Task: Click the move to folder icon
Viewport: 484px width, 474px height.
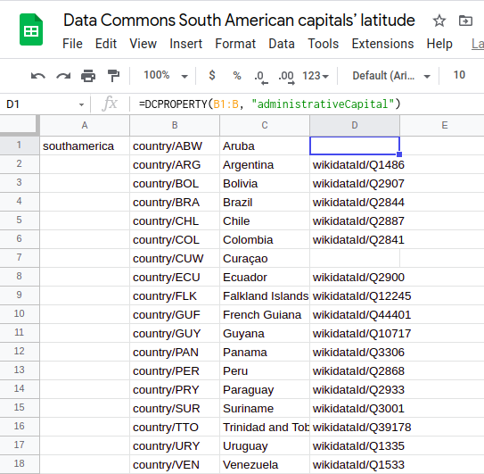Action: [x=465, y=21]
